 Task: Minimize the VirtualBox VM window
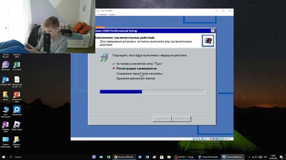tap(216, 11)
